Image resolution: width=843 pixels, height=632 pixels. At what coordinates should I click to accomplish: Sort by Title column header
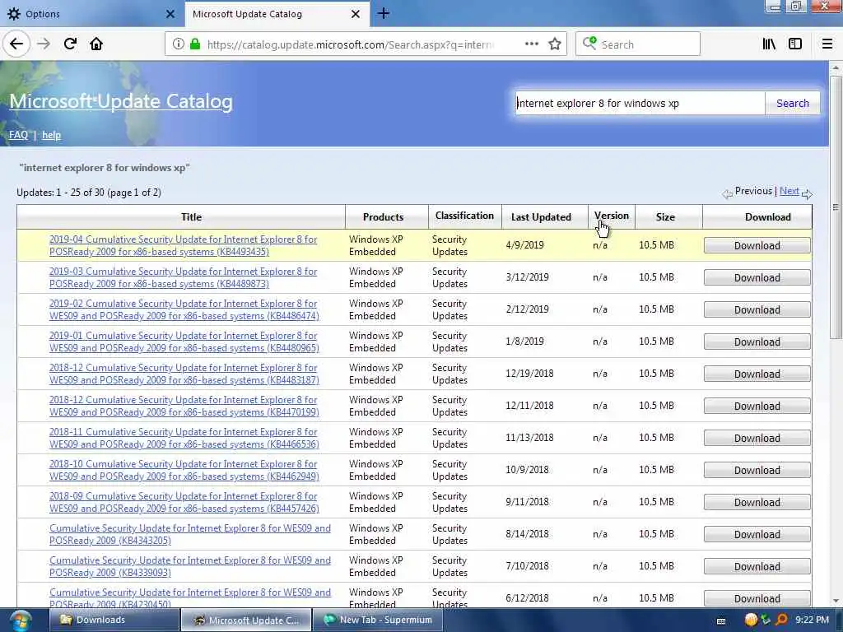point(191,216)
